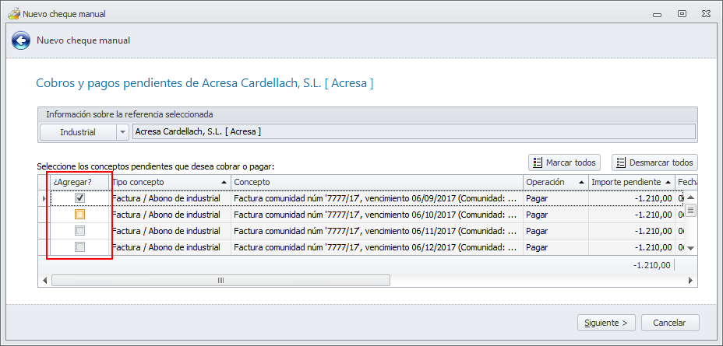Image resolution: width=723 pixels, height=346 pixels.
Task: Tick the 06/11/2017 invoice Agregar checkbox
Action: point(79,231)
